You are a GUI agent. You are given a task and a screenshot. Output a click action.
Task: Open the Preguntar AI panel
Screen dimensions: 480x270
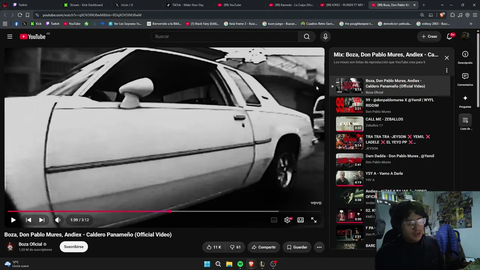point(465,102)
